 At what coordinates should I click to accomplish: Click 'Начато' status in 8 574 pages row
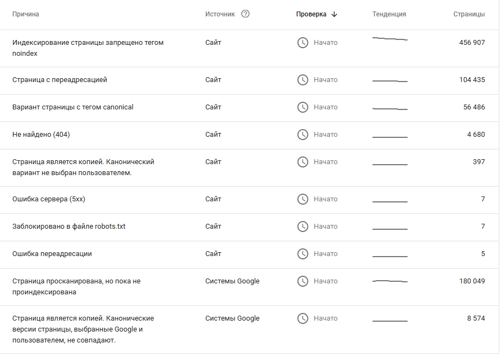[325, 318]
